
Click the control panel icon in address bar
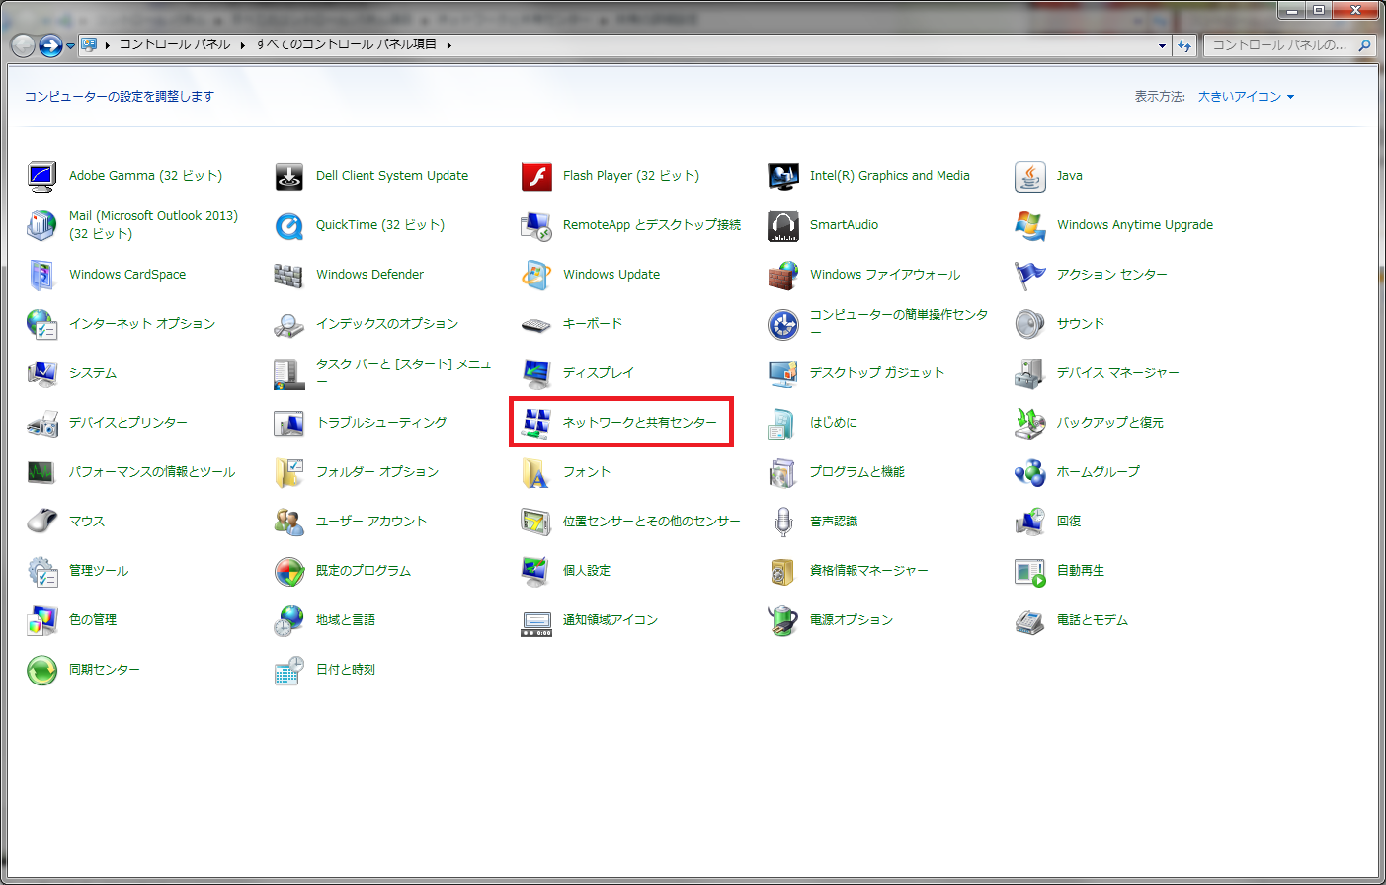click(x=89, y=44)
